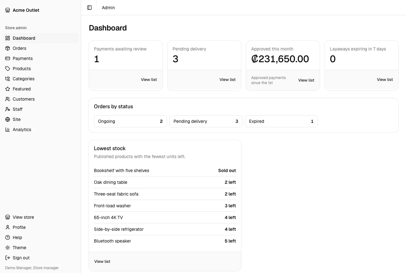The width and height of the screenshot is (406, 273).
Task: Toggle the sidebar panel icon
Action: click(89, 8)
